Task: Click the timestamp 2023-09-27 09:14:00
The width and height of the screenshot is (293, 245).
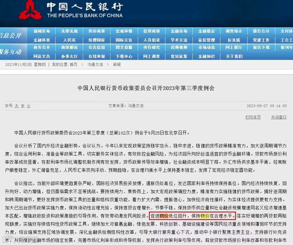Action: coord(267,106)
